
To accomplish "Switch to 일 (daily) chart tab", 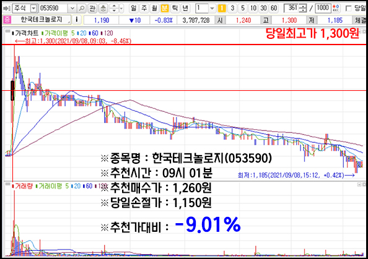I will point(133,9).
